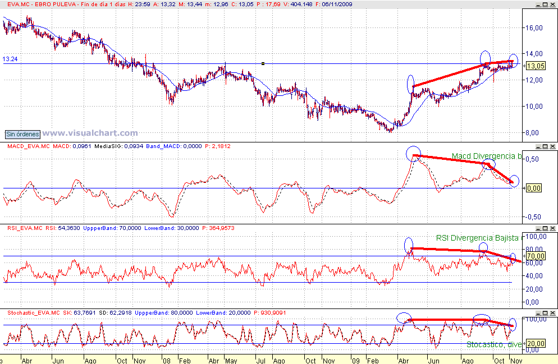
Task: Click the '08' year label on time axis
Action: [x=167, y=361]
